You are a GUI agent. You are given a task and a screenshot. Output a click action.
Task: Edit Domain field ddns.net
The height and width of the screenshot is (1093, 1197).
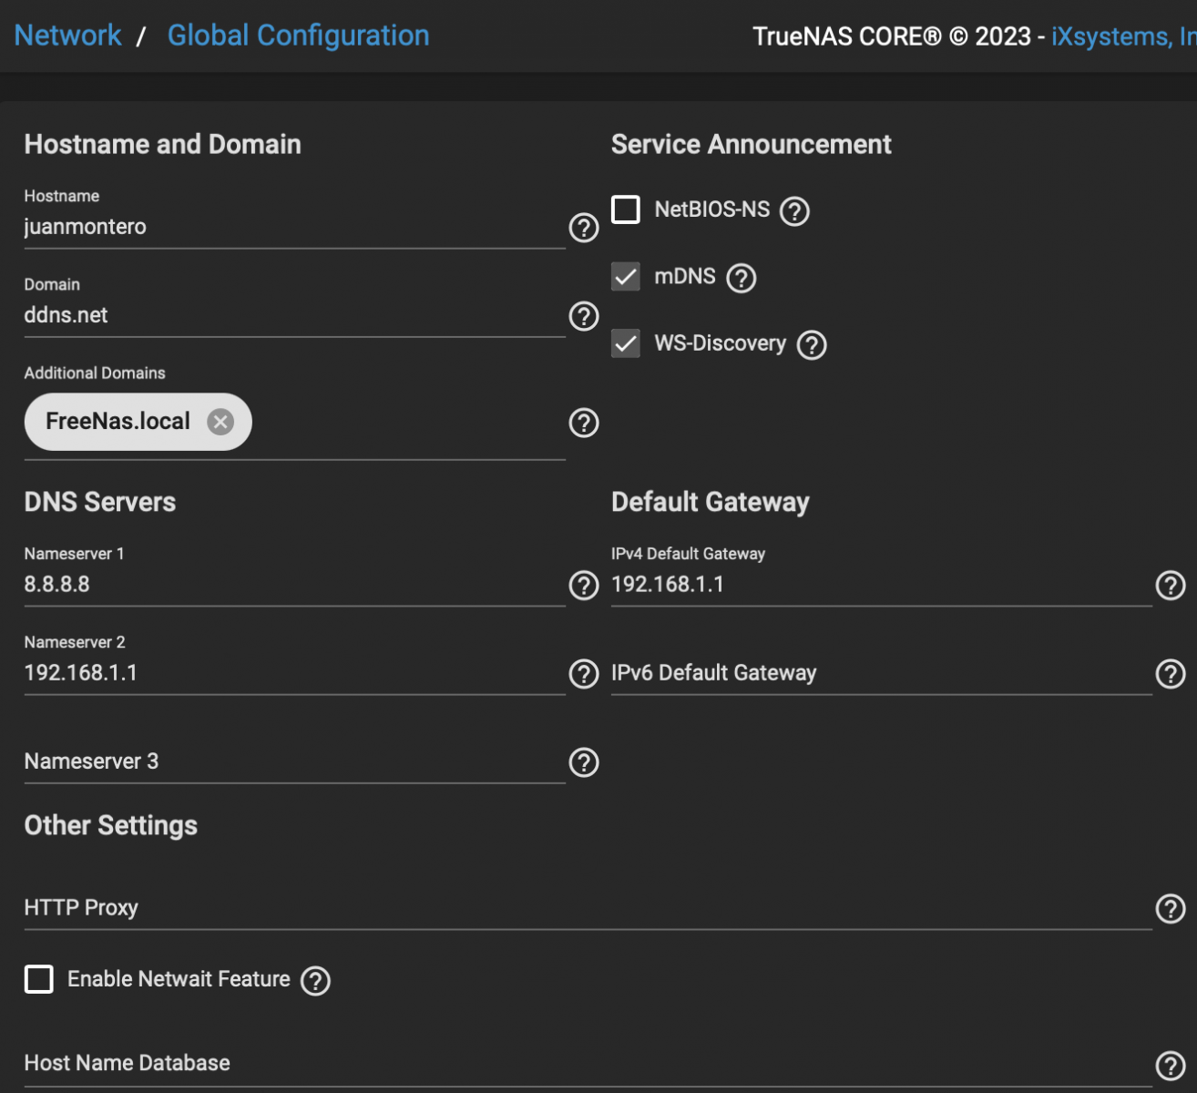click(294, 315)
